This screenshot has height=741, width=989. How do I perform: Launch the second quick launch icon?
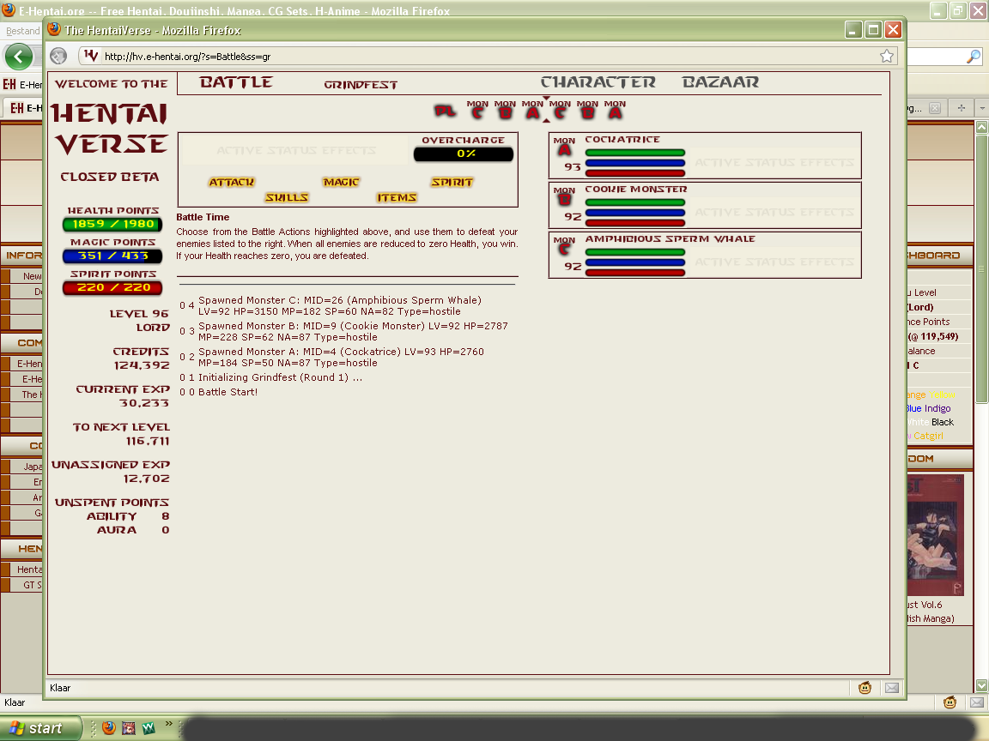pos(129,728)
